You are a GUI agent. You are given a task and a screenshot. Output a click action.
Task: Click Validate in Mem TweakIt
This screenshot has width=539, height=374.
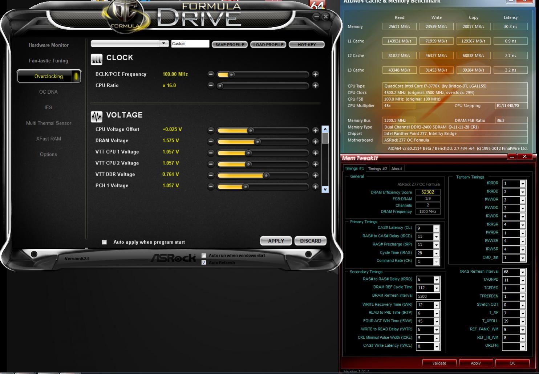coord(439,363)
